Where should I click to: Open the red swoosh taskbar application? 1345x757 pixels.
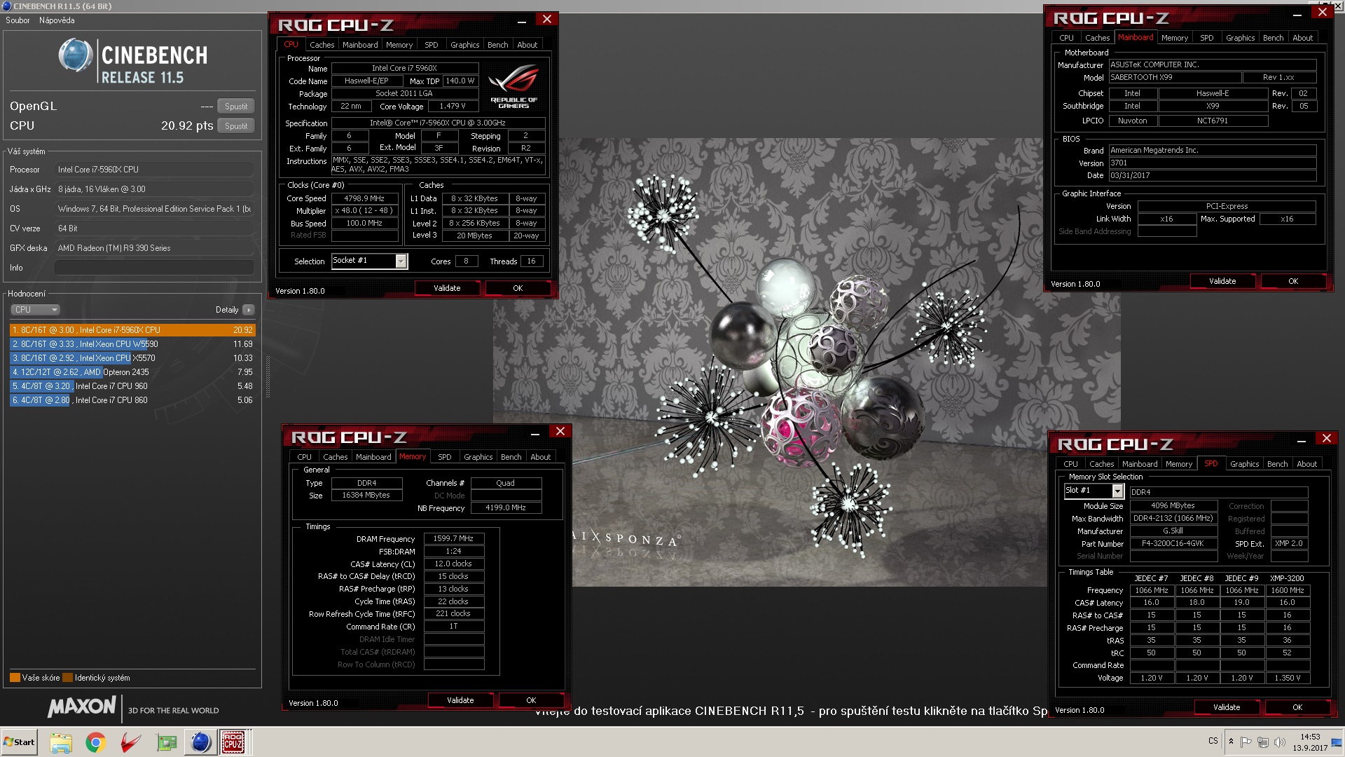point(130,742)
